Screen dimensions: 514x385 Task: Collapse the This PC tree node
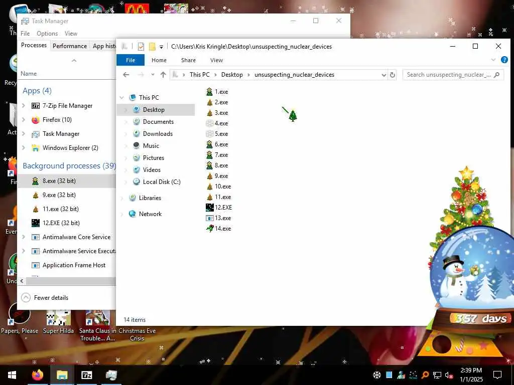121,98
